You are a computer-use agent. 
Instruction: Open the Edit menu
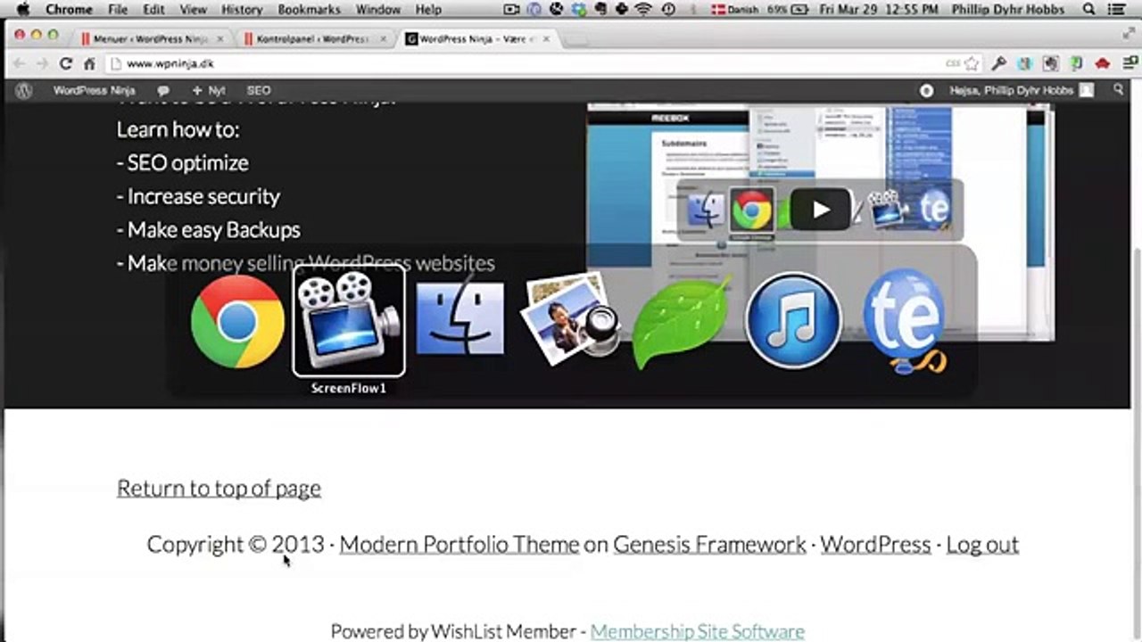click(x=154, y=10)
